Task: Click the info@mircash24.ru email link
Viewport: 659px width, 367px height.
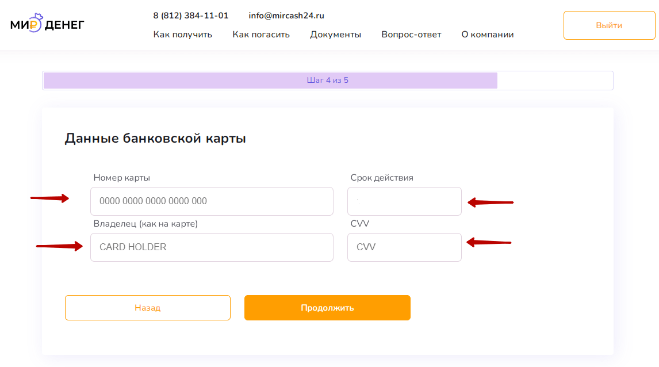Action: pos(286,16)
